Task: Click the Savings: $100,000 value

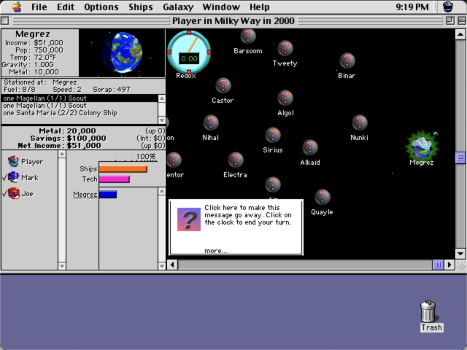Action: 86,139
